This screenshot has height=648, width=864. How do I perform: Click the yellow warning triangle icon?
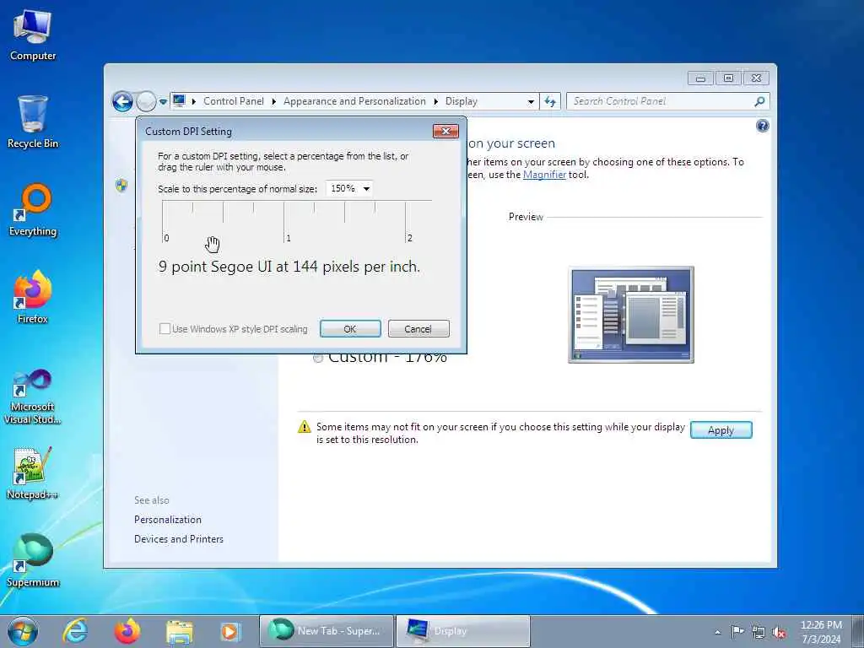pos(304,427)
